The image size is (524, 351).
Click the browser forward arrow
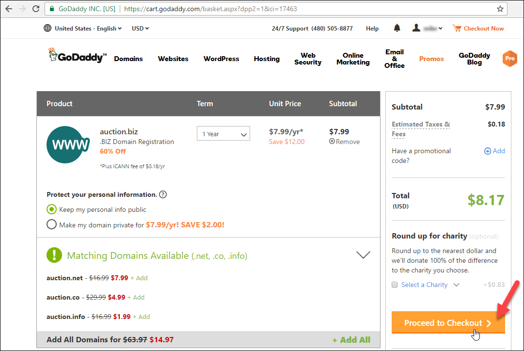click(22, 9)
